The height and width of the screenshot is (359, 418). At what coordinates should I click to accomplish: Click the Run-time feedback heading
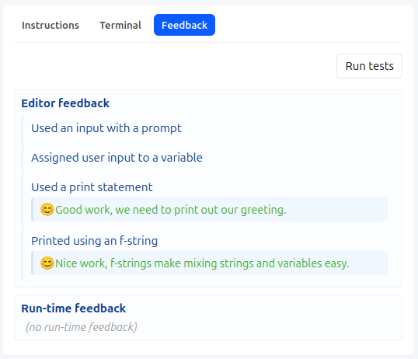pyautogui.click(x=73, y=308)
